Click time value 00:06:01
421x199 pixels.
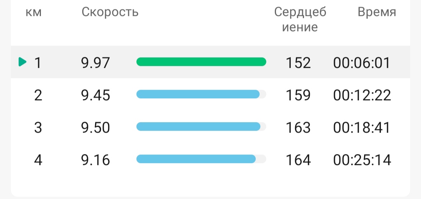point(362,63)
